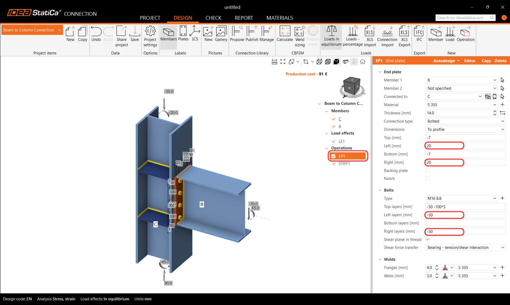The width and height of the screenshot is (510, 305).
Task: Switch to the REPORT tab
Action: (244, 18)
